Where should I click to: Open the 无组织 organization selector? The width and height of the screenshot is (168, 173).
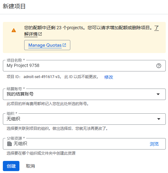[x=84, y=119]
